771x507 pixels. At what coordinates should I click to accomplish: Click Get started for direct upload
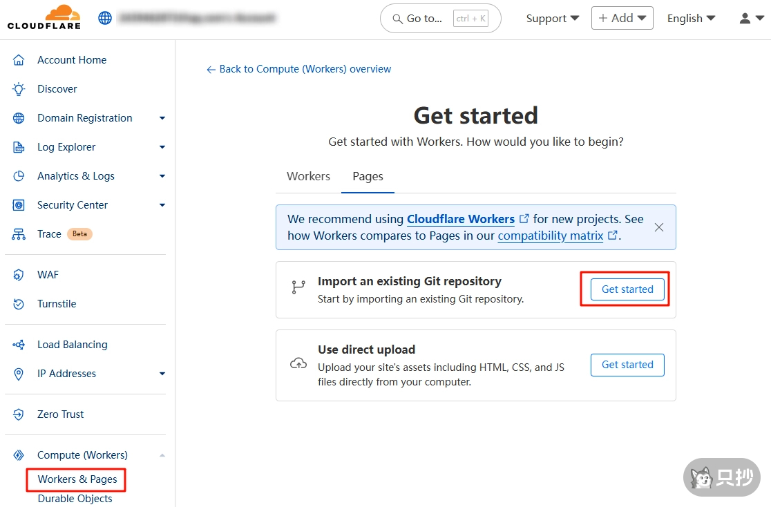coord(627,365)
